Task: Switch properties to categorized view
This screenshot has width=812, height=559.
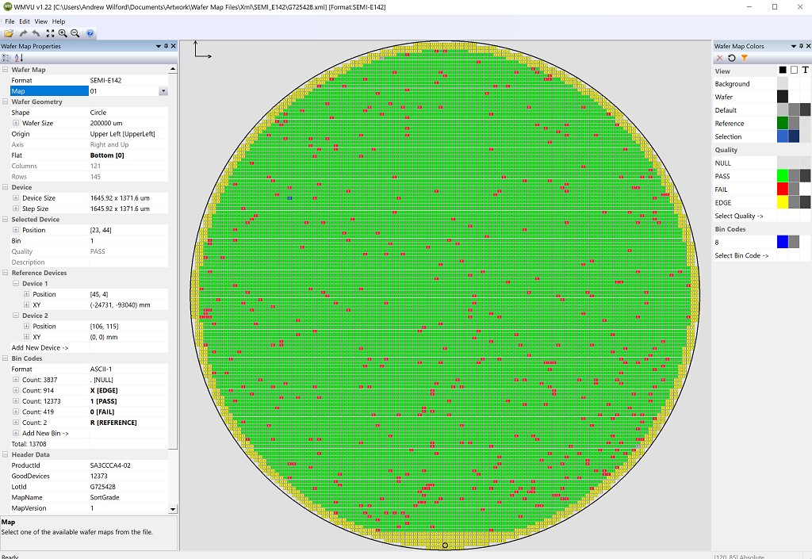Action: tap(6, 58)
